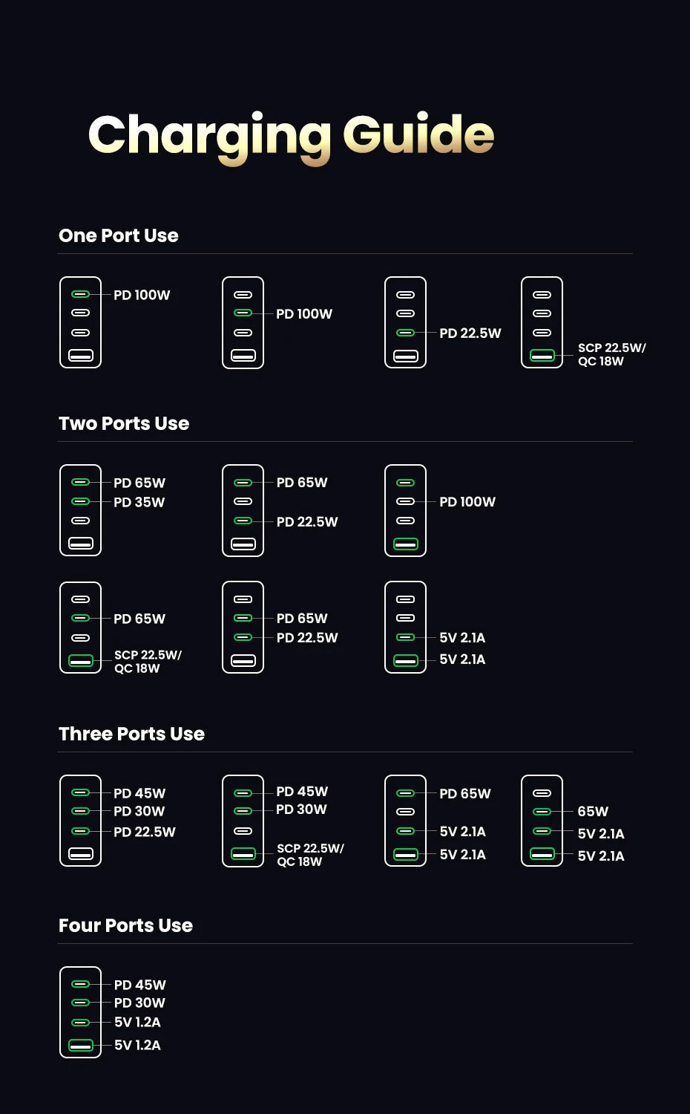The image size is (690, 1114).
Task: Select the Two Ports charger icon with PD 65W and PD 35W
Action: point(80,510)
